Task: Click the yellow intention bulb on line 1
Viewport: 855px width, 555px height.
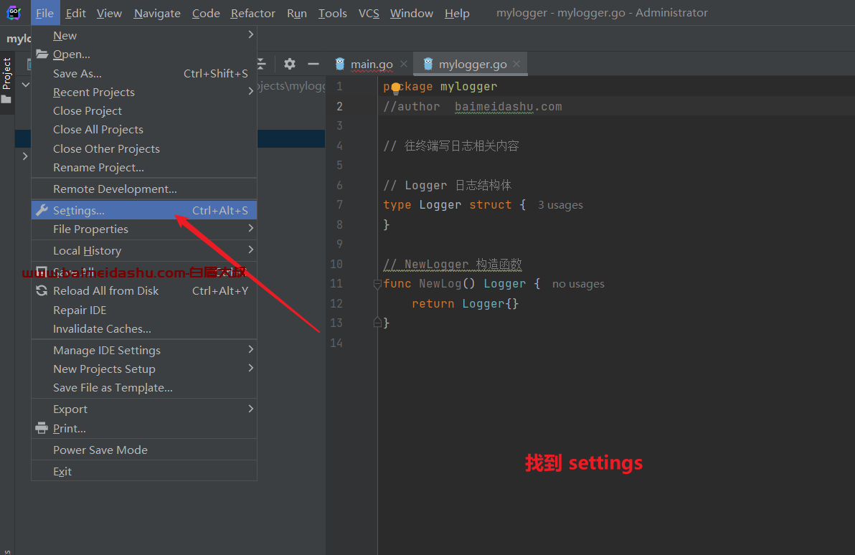Action: pos(396,87)
